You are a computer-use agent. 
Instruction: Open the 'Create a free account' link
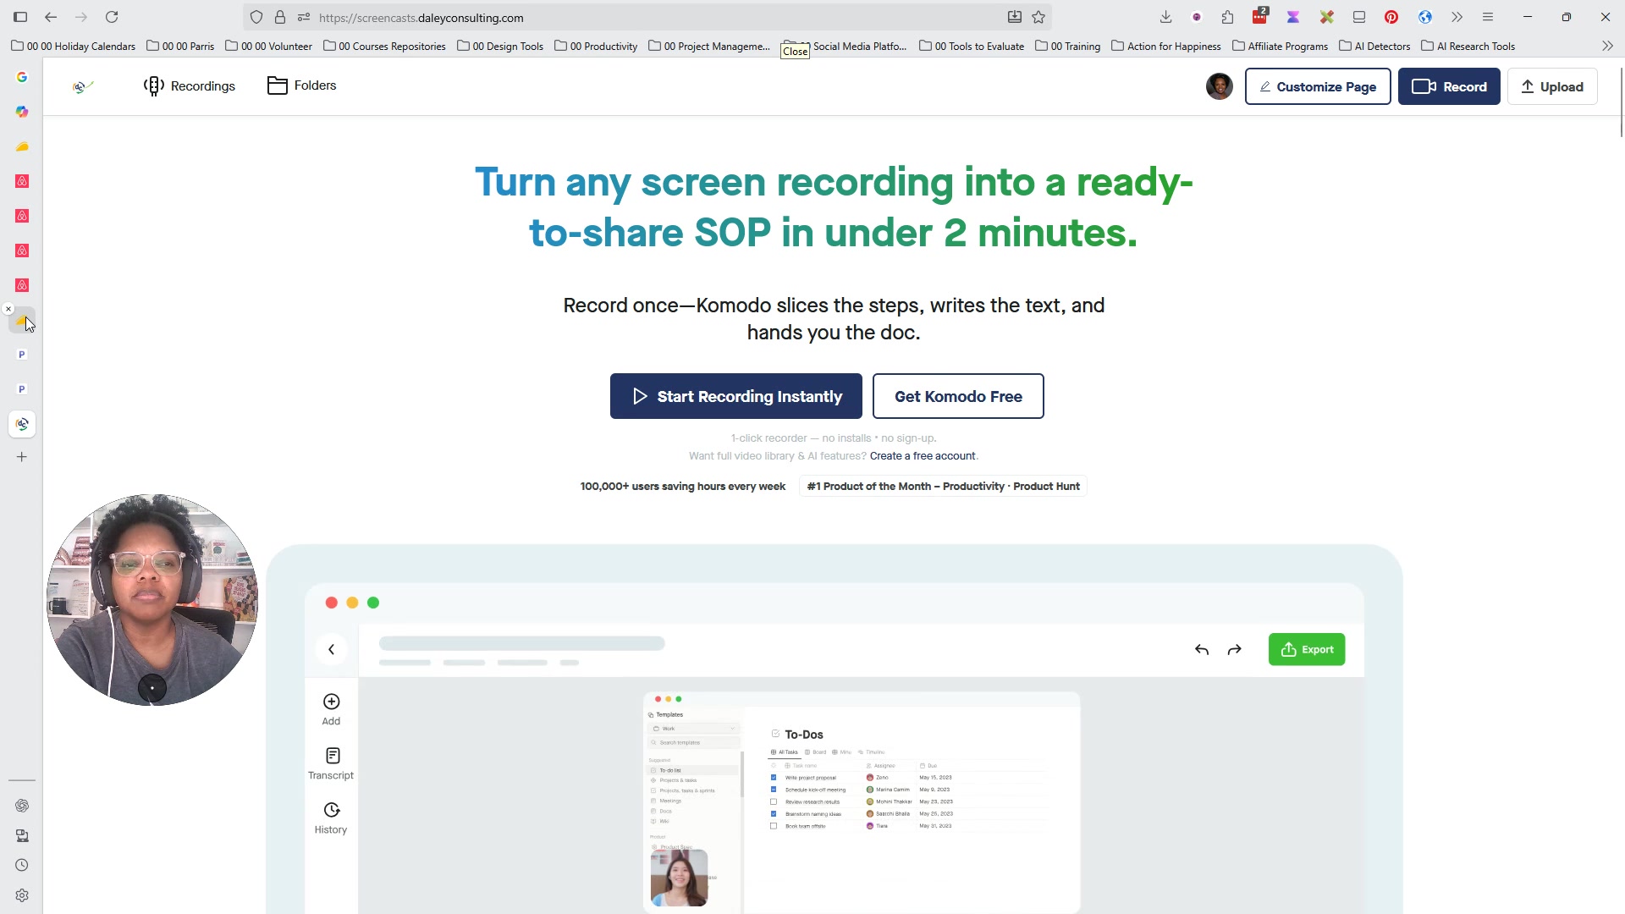[x=923, y=456]
